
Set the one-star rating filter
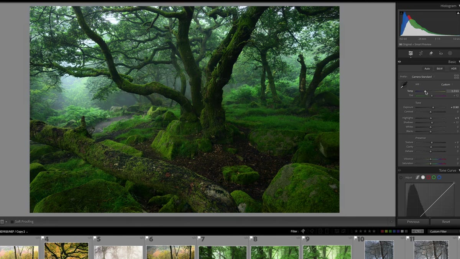(356, 231)
